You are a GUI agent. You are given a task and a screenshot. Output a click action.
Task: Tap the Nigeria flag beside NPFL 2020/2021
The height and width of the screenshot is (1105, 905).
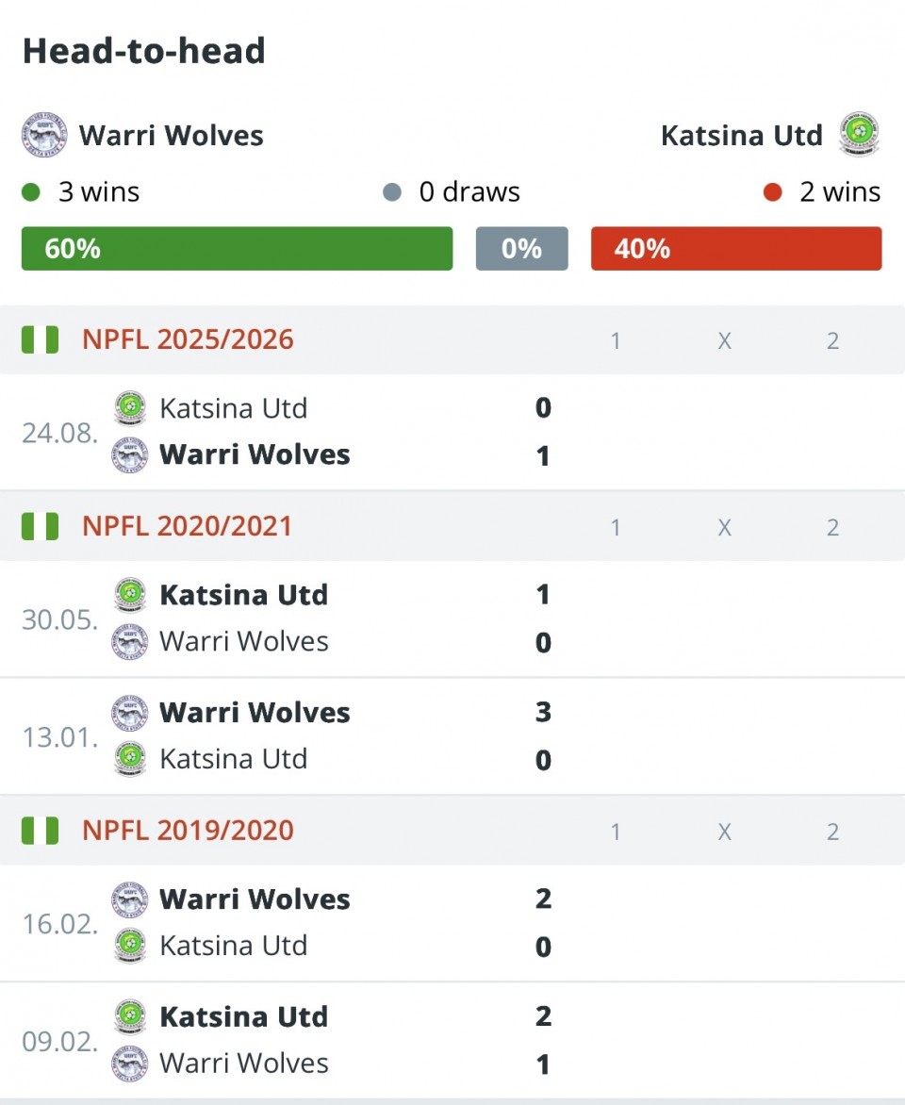click(40, 526)
